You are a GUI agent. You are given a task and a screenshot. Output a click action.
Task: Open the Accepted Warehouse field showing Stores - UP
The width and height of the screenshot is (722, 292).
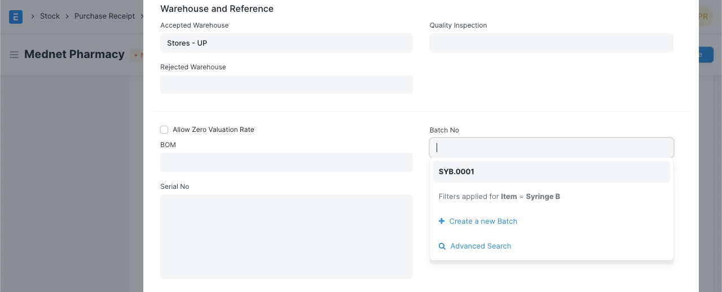(286, 43)
